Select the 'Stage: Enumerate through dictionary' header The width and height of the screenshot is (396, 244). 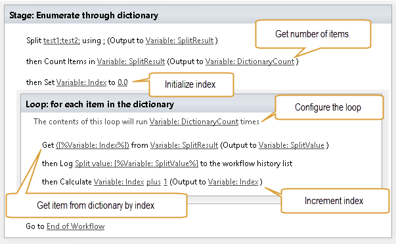click(83, 15)
